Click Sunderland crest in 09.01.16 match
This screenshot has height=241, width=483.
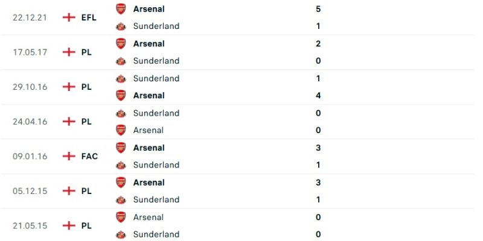121,165
